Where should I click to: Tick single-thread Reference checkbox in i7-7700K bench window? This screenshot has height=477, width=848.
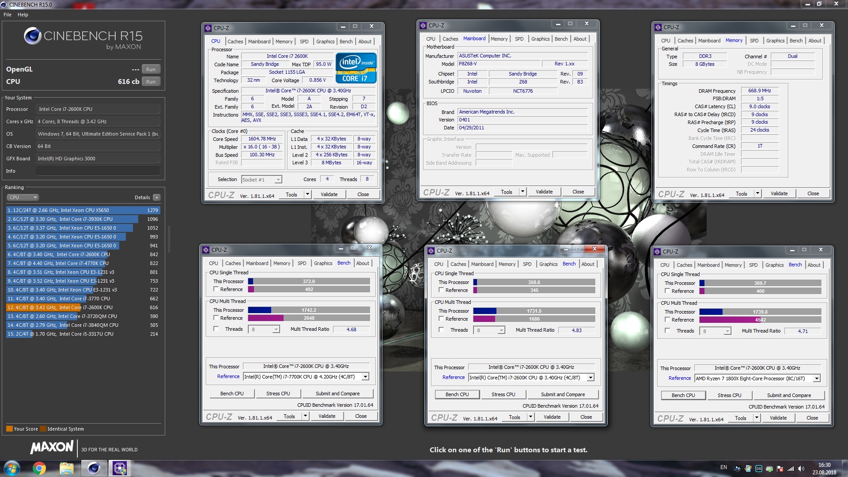[216, 289]
